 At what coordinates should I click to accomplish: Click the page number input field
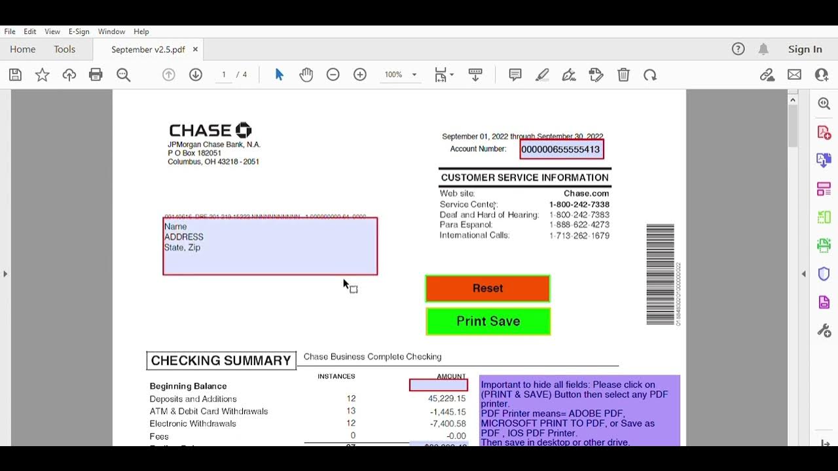(223, 74)
